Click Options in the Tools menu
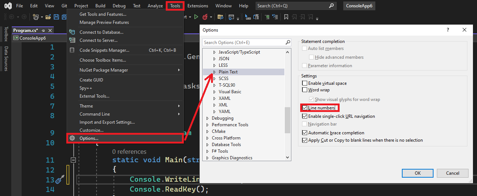The image size is (477, 196). (x=125, y=138)
